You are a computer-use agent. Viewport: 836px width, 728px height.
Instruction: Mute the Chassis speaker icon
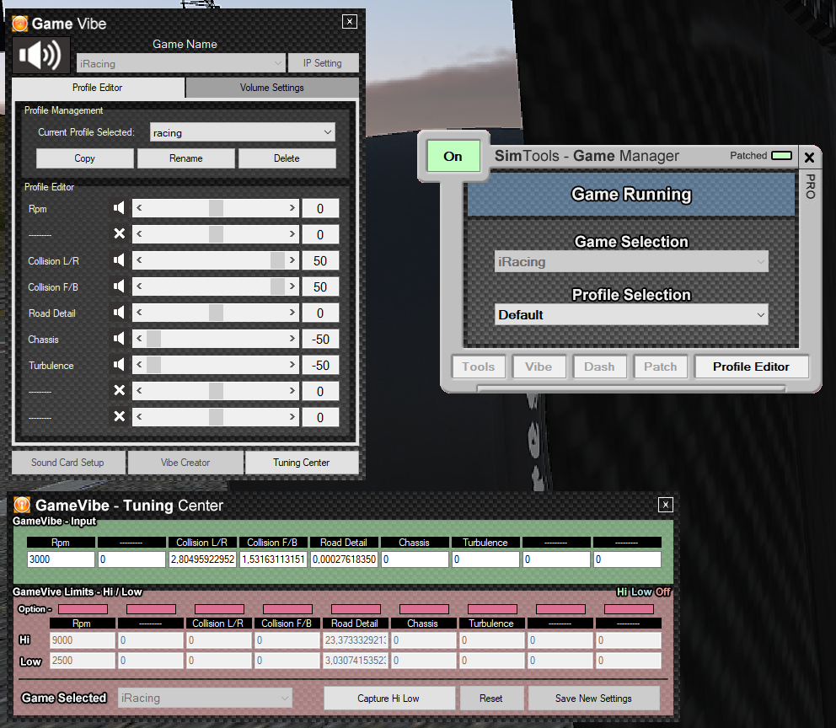(x=120, y=339)
